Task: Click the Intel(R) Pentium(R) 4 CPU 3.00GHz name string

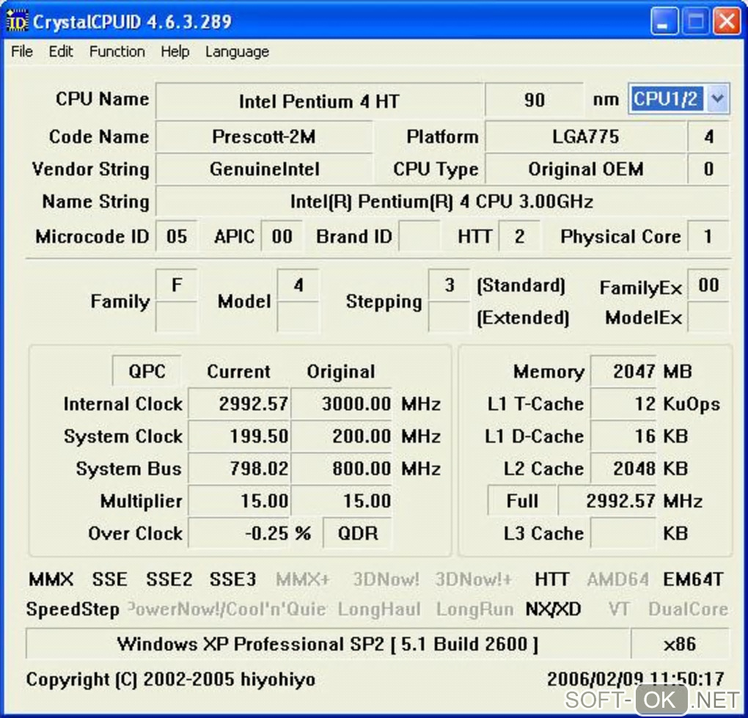Action: click(x=442, y=202)
